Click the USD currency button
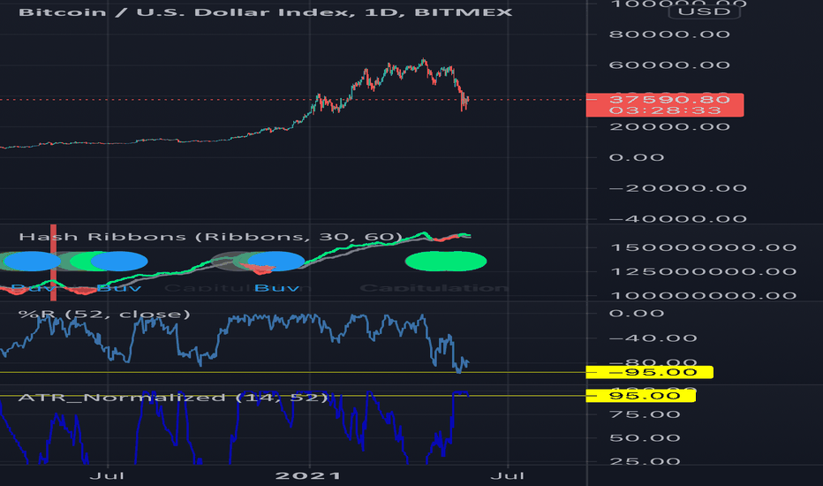This screenshot has height=486, width=823. click(x=704, y=11)
